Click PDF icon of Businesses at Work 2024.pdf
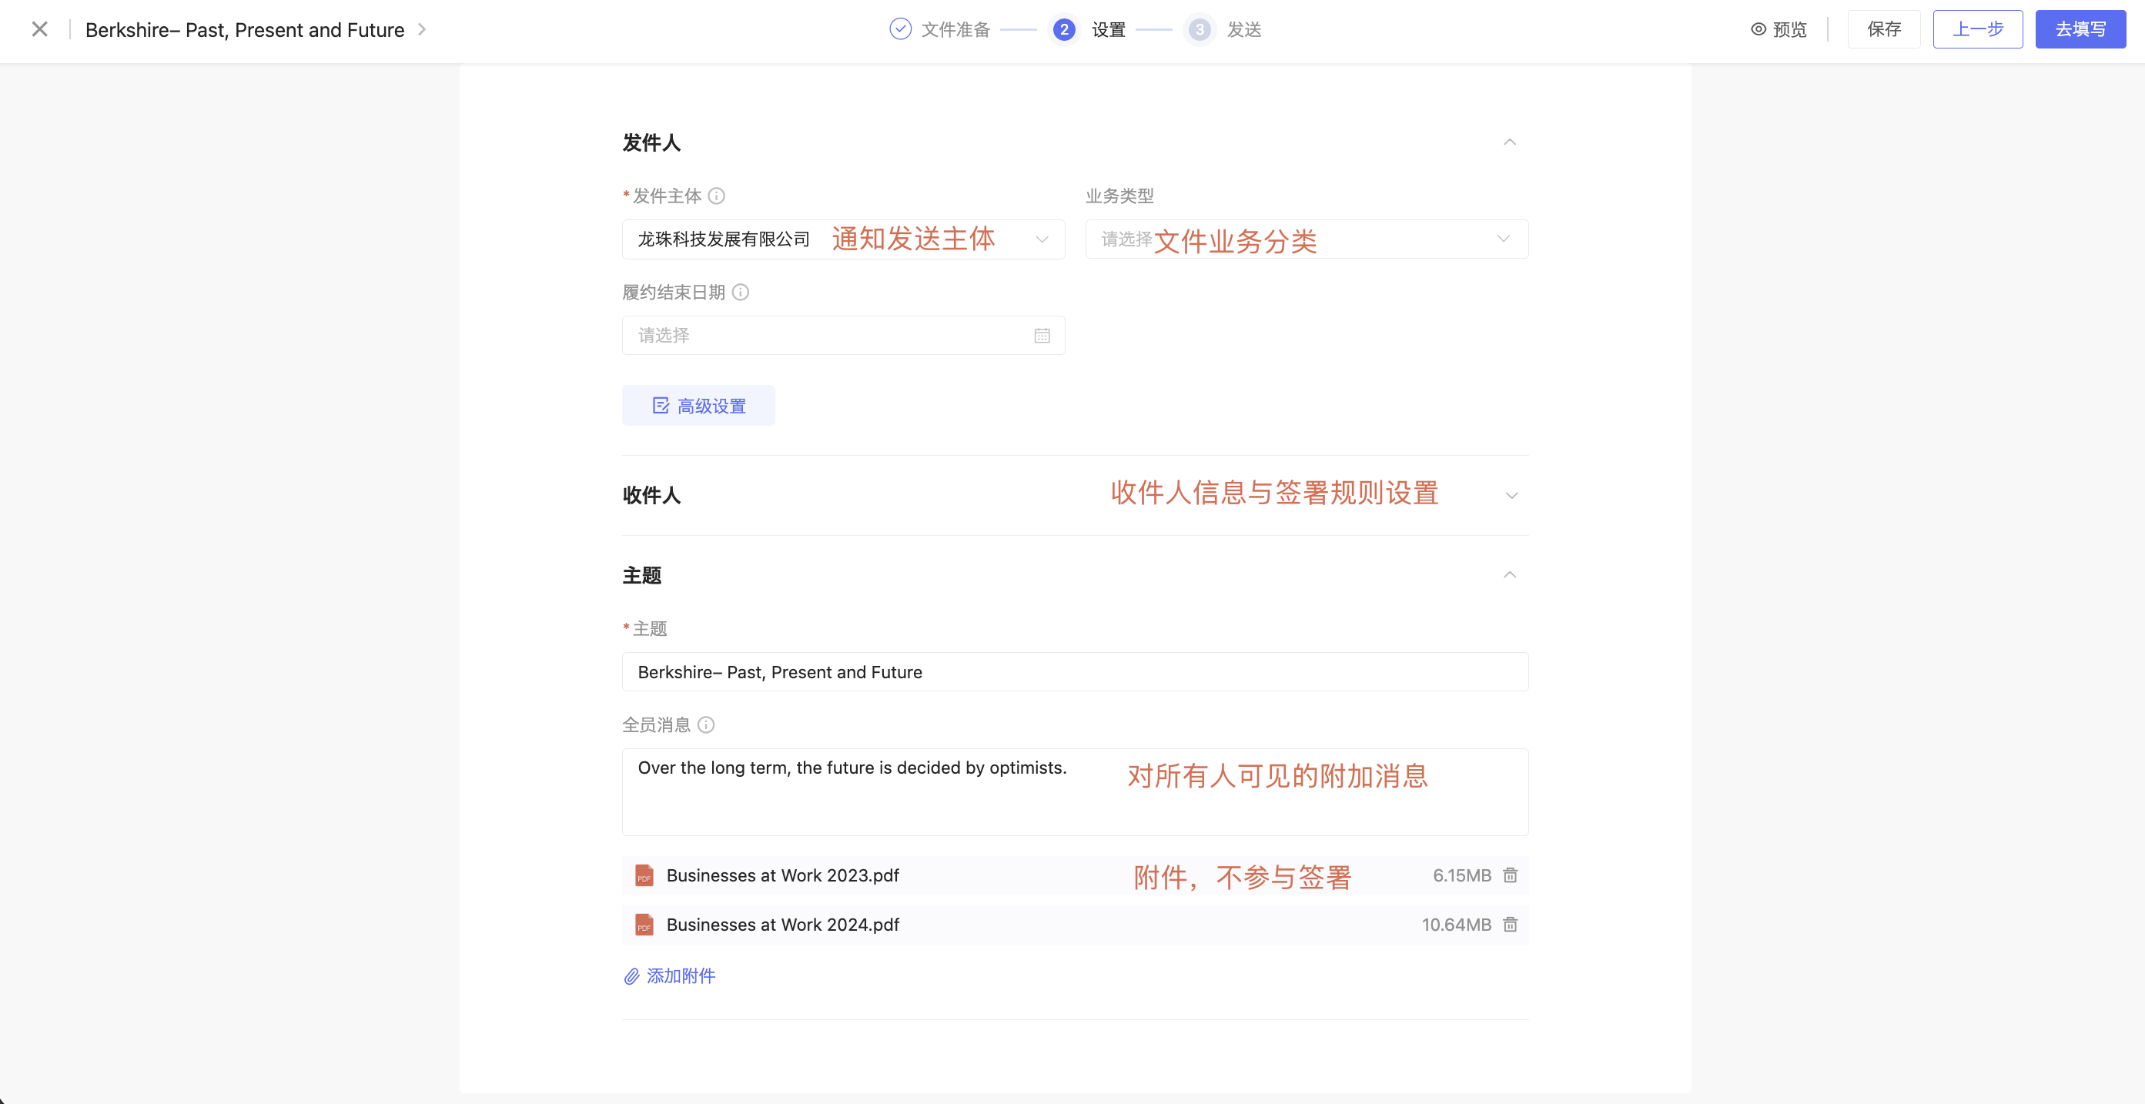 coord(644,924)
